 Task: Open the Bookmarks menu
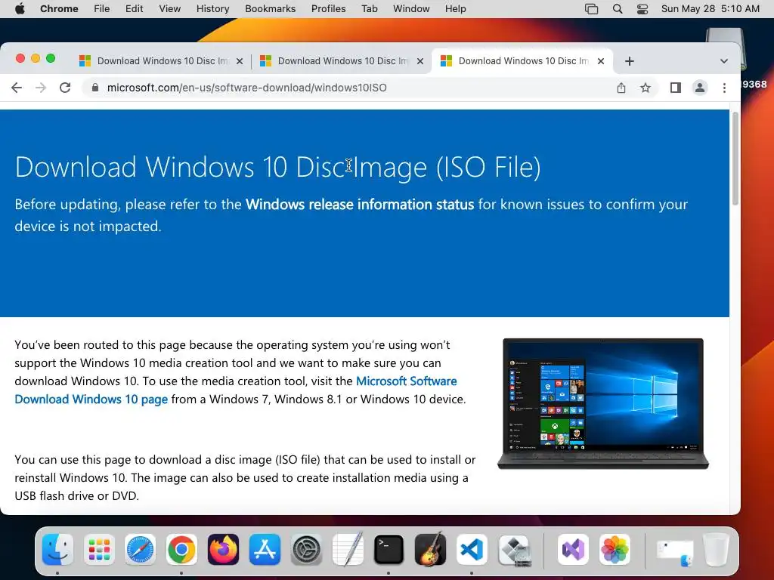pyautogui.click(x=270, y=9)
